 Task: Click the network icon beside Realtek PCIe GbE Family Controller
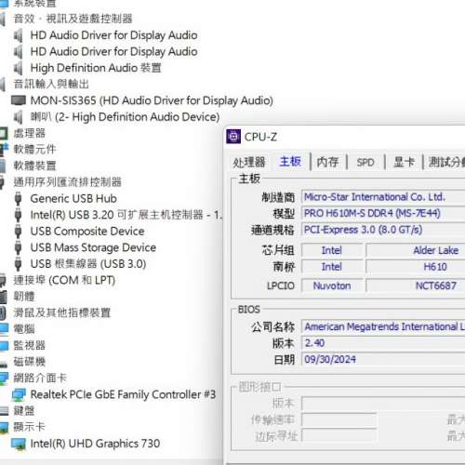19,394
